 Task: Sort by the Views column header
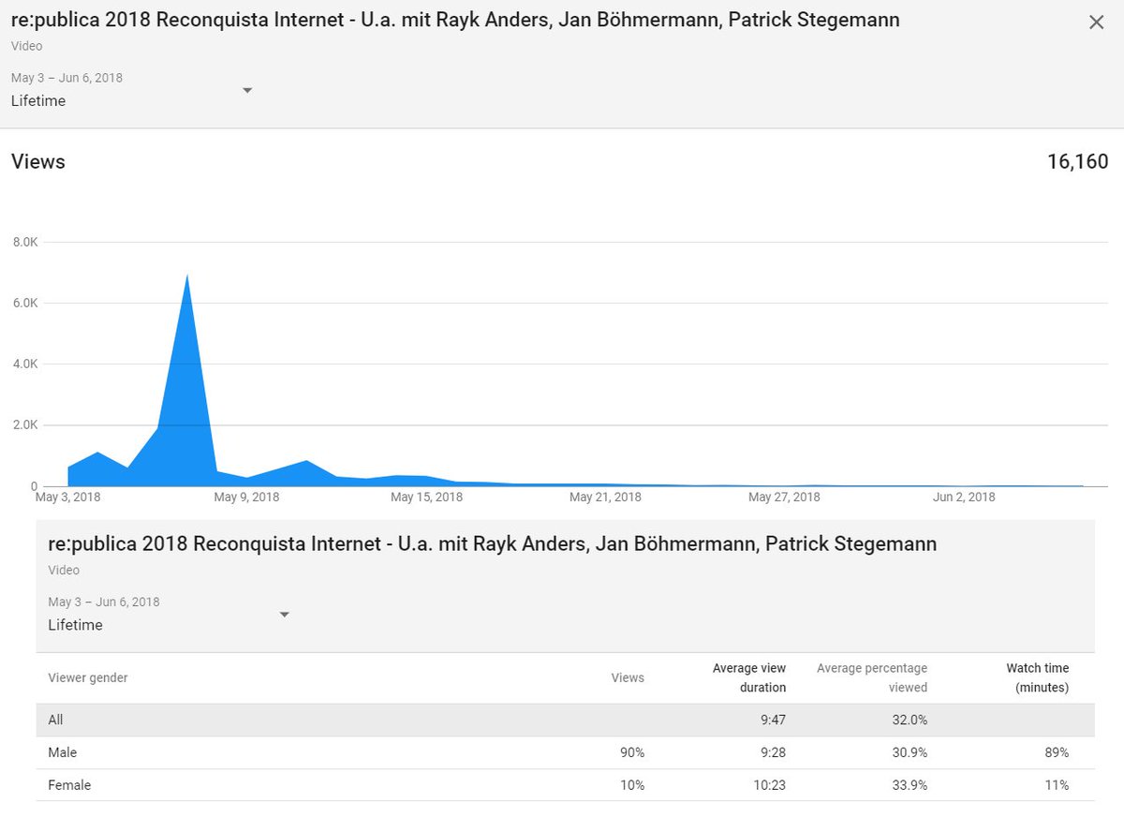[x=628, y=677]
